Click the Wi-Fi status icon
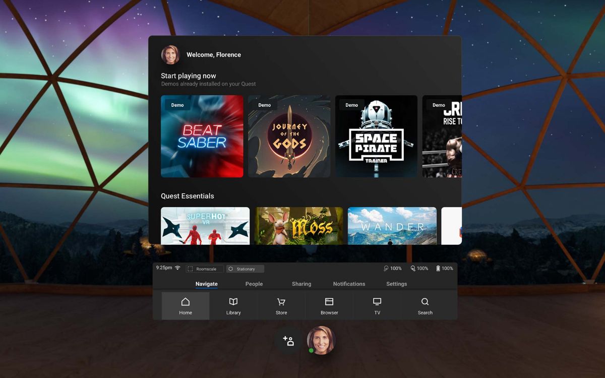Viewport: 605px width, 378px height. pos(177,268)
